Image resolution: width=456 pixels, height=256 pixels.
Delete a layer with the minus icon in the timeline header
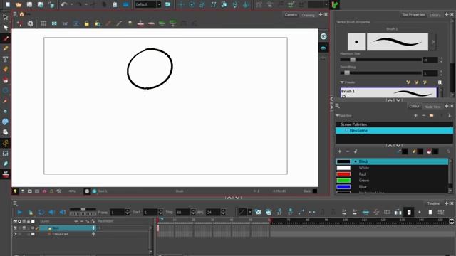(81, 221)
